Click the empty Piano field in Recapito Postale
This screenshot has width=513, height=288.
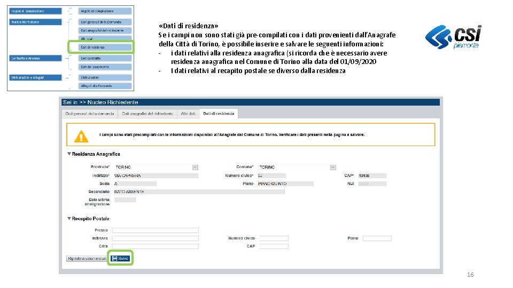tap(377, 238)
